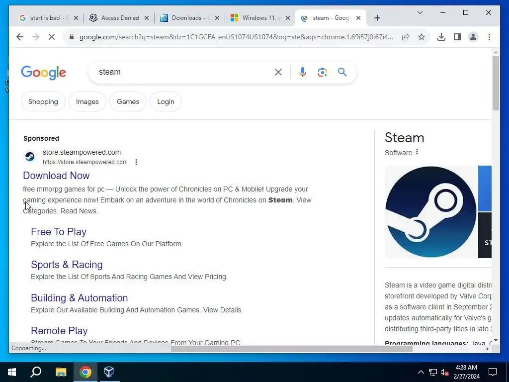Close the Windows 11 tab
Viewport: 509px width, 382px height.
(288, 18)
